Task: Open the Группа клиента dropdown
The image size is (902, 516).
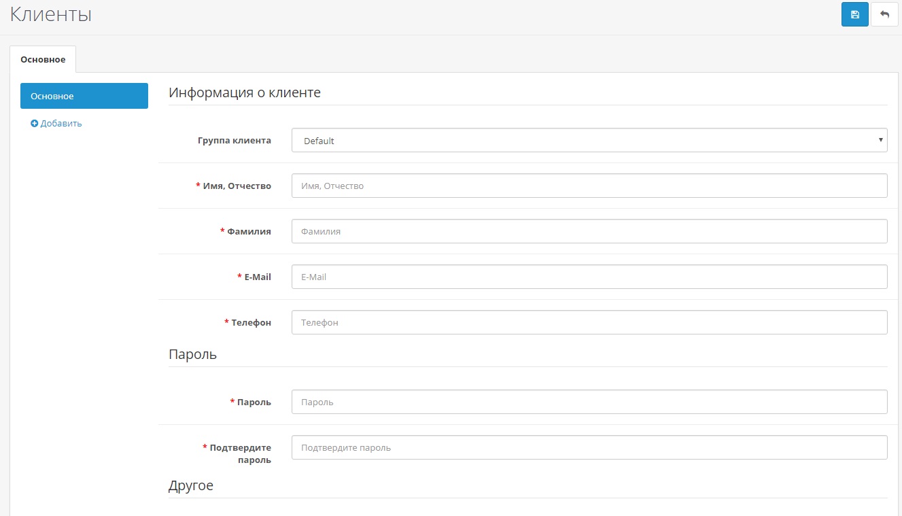Action: pyautogui.click(x=589, y=141)
